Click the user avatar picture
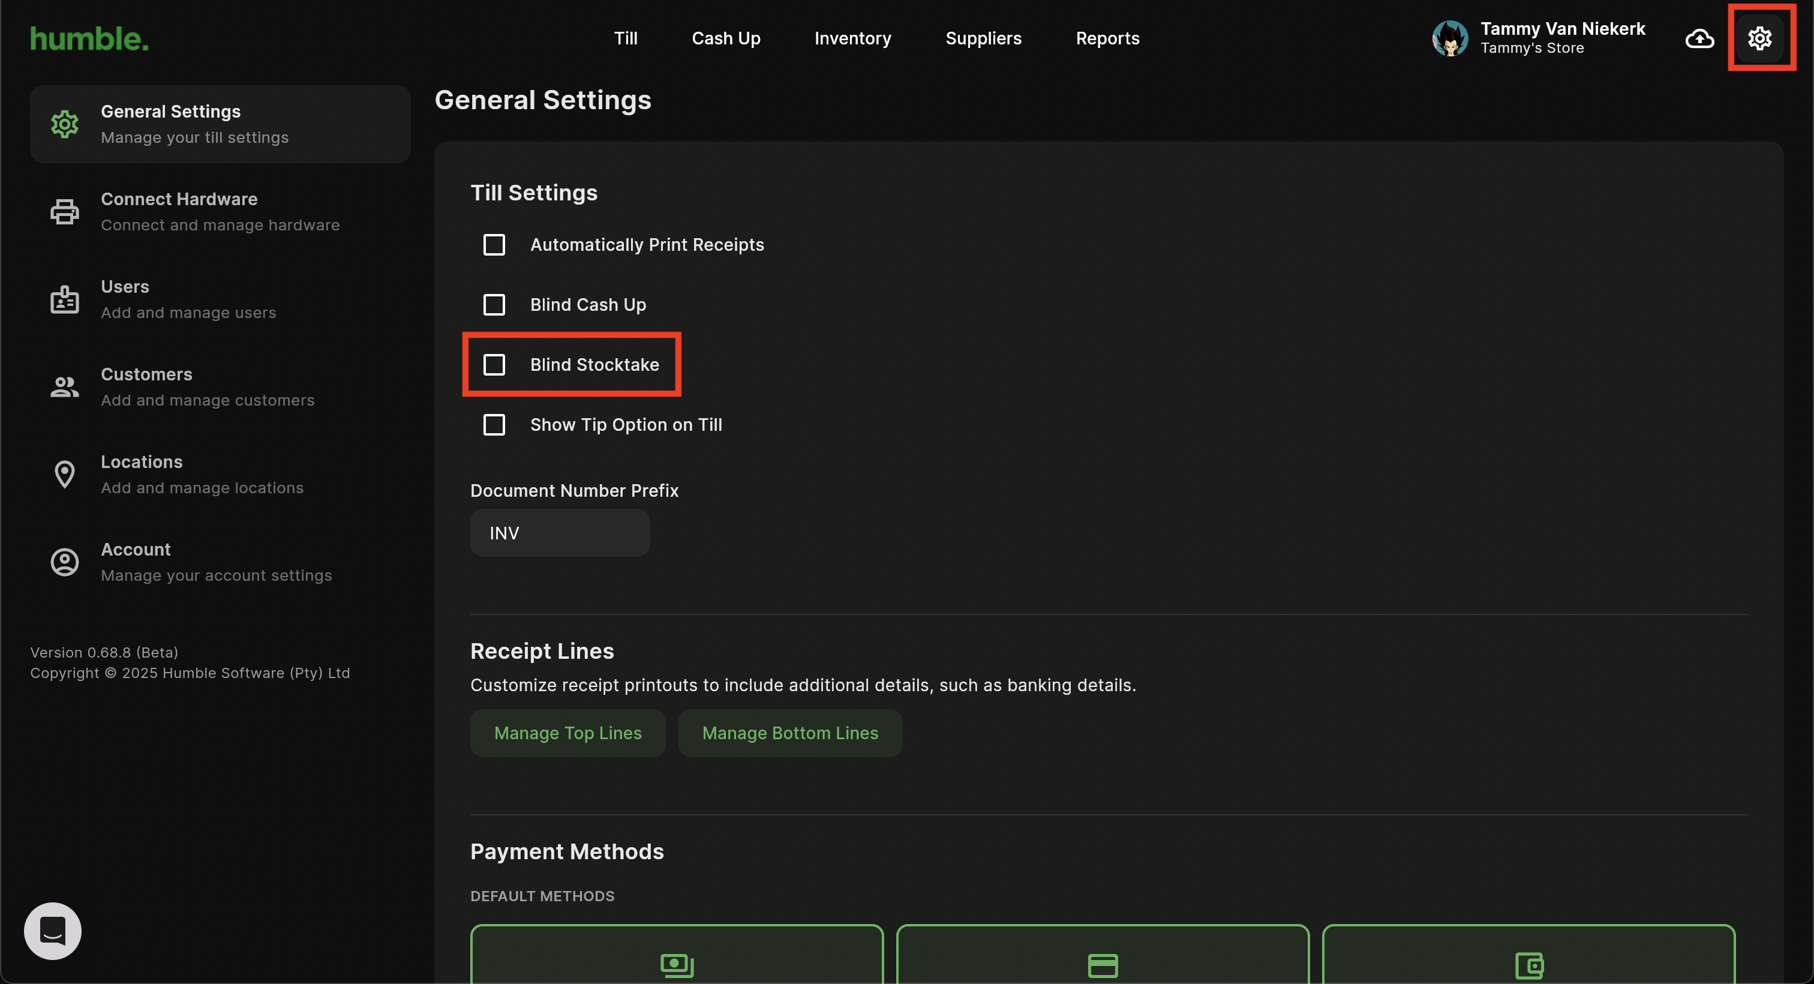Image resolution: width=1814 pixels, height=984 pixels. point(1450,38)
